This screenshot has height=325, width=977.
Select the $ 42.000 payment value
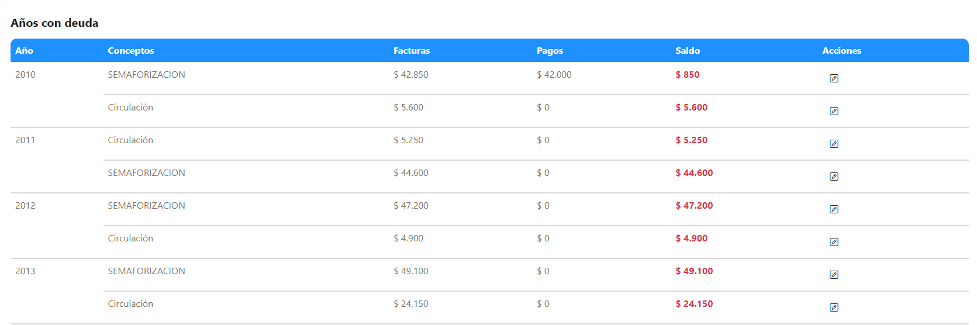[554, 75]
